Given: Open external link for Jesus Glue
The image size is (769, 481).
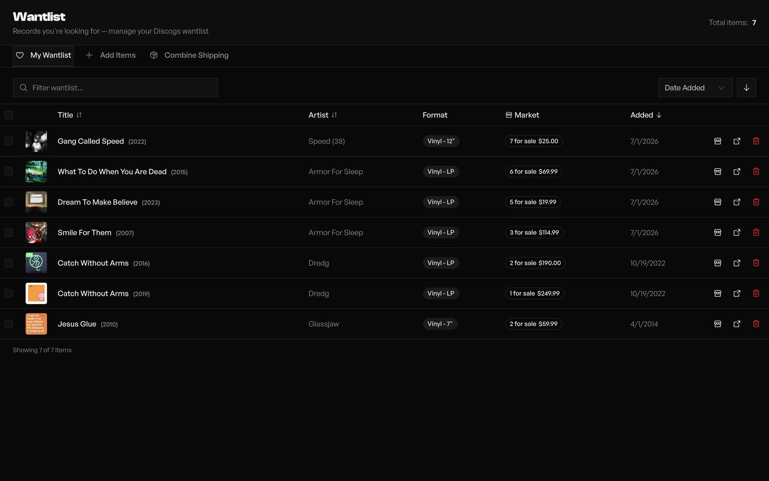Looking at the screenshot, I should pos(737,324).
